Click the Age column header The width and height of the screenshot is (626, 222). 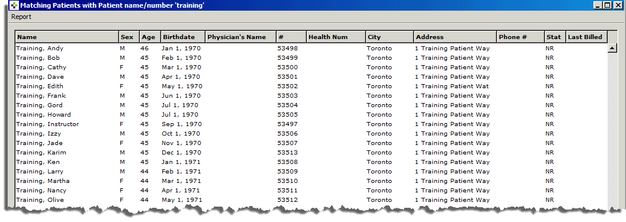(x=150, y=37)
